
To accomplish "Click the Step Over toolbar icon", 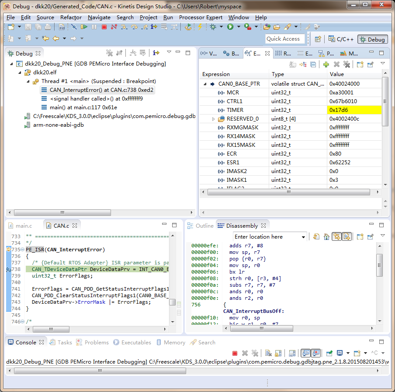I will (x=134, y=27).
